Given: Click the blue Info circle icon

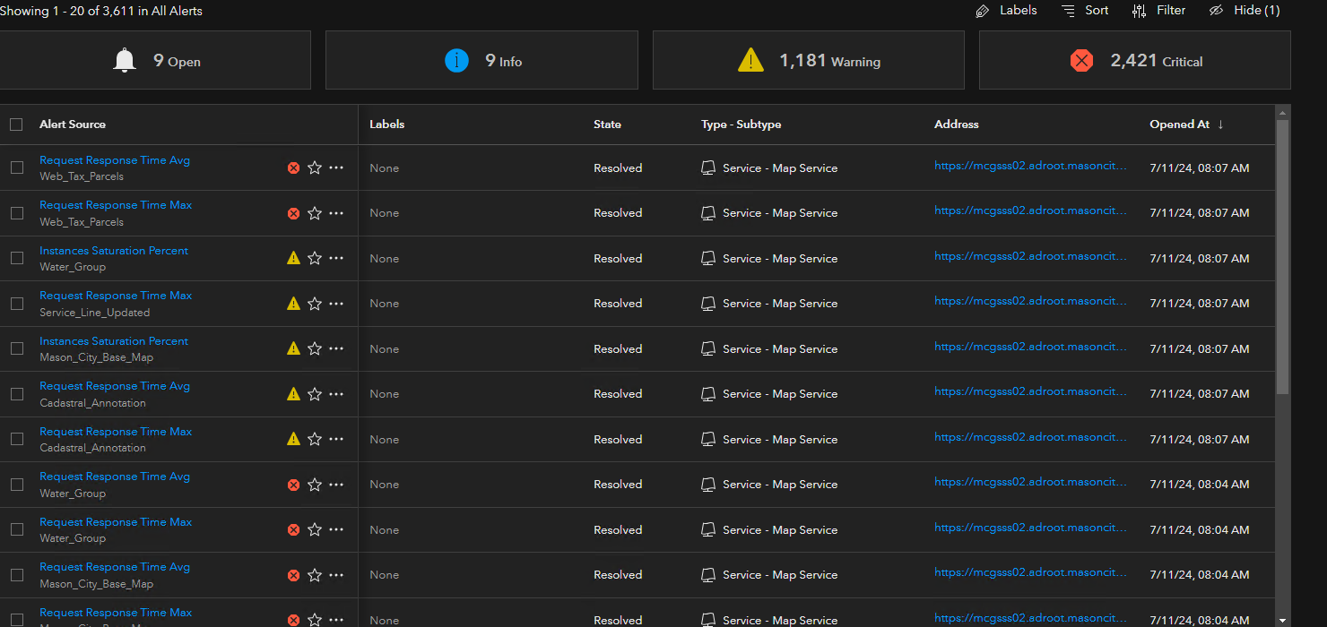Looking at the screenshot, I should pos(456,60).
